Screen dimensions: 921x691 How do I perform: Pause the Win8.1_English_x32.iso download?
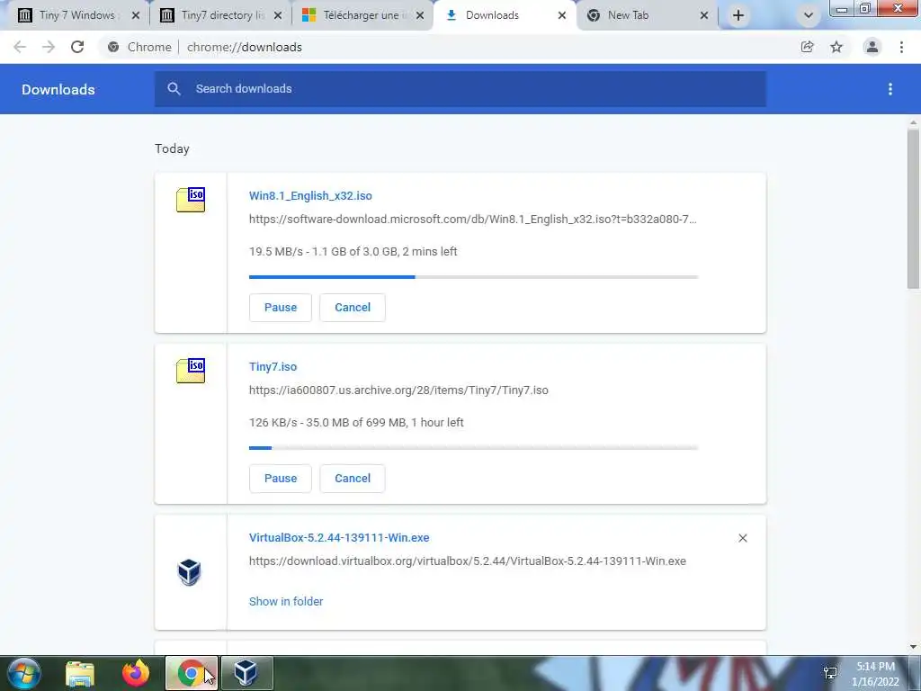pos(281,308)
